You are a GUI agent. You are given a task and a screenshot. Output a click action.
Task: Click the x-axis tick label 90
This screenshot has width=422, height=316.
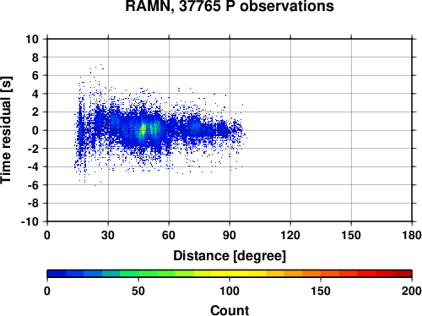(x=230, y=235)
